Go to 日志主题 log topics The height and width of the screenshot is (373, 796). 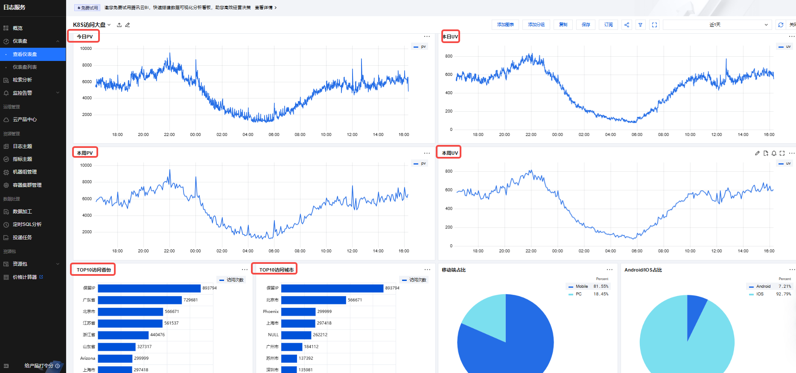tap(22, 146)
